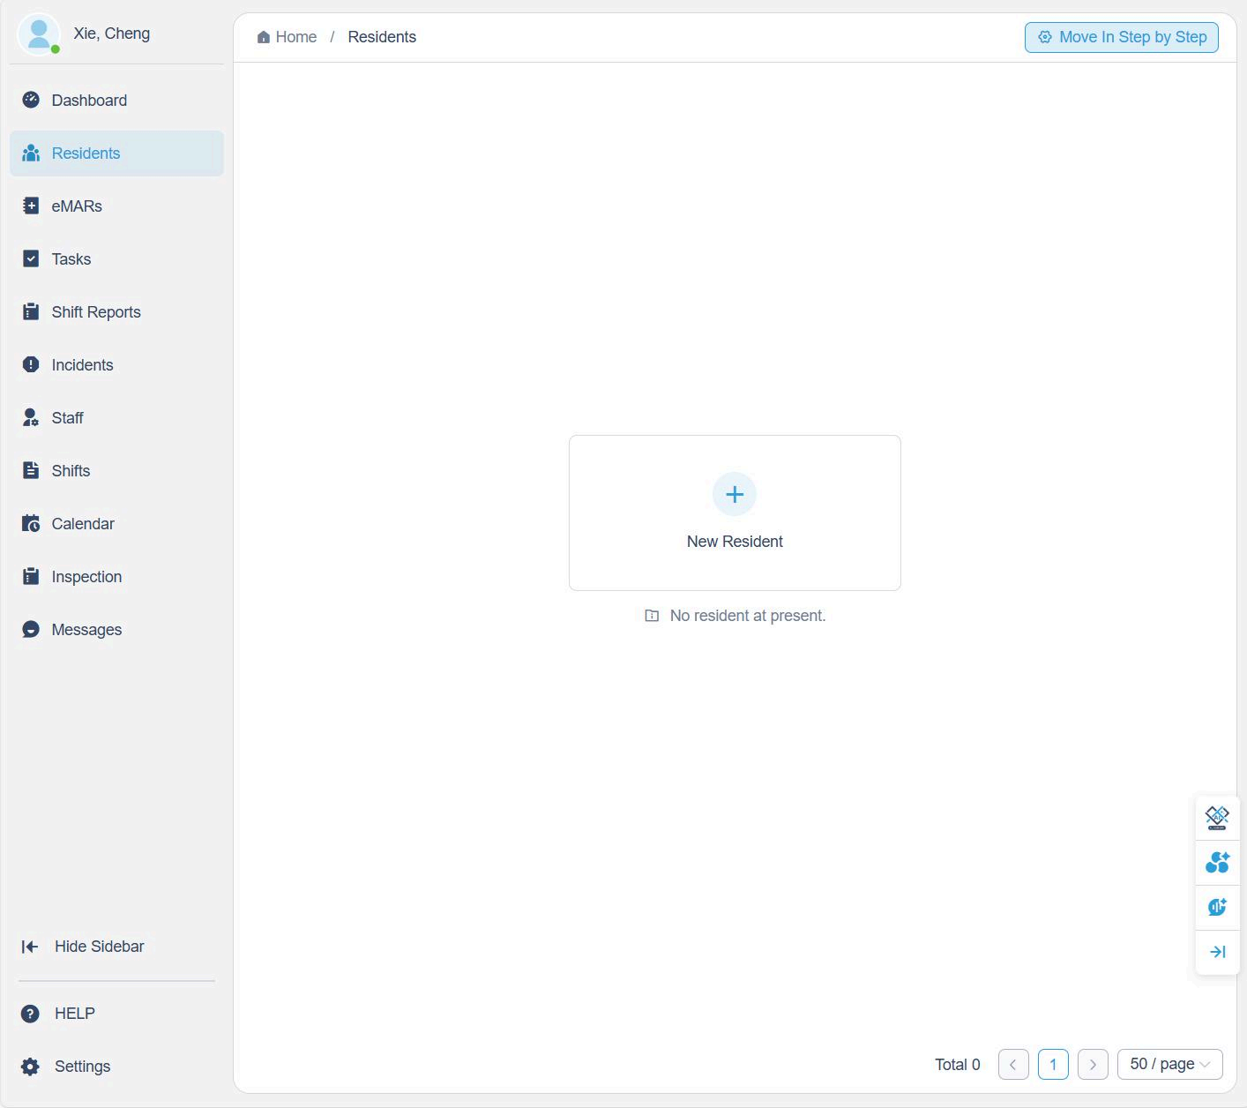Open the AI apps sparkle icon
The image size is (1247, 1108).
click(1217, 863)
